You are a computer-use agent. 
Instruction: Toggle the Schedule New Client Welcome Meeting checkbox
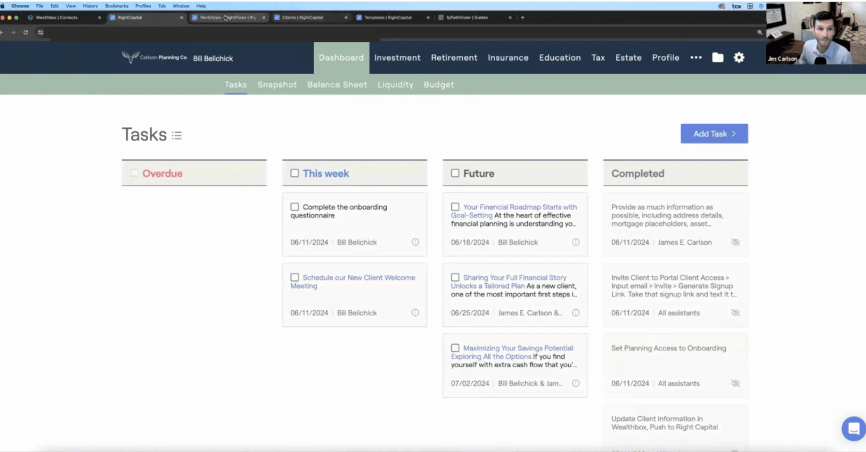coord(295,277)
